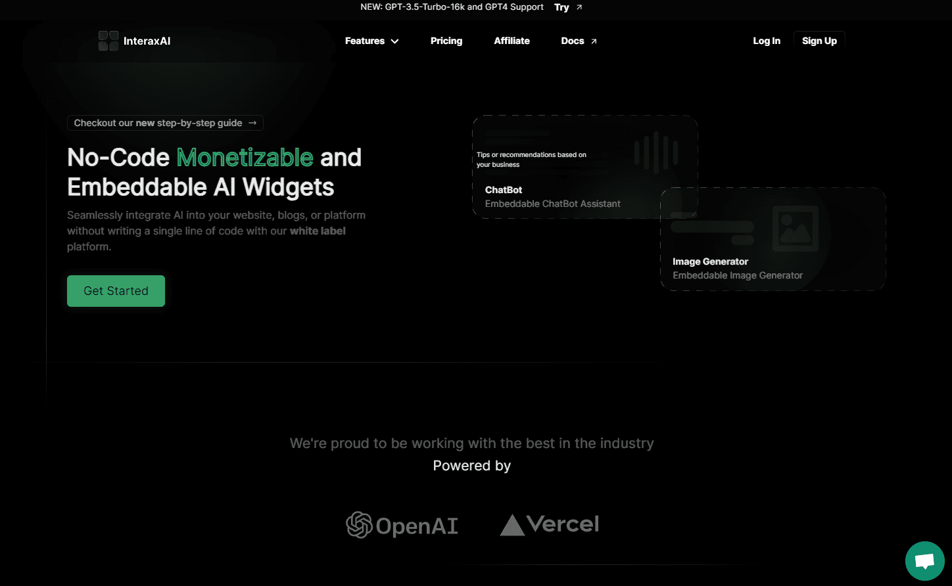Image resolution: width=952 pixels, height=586 pixels.
Task: Click the InteraxAI brand name
Action: coord(147,41)
